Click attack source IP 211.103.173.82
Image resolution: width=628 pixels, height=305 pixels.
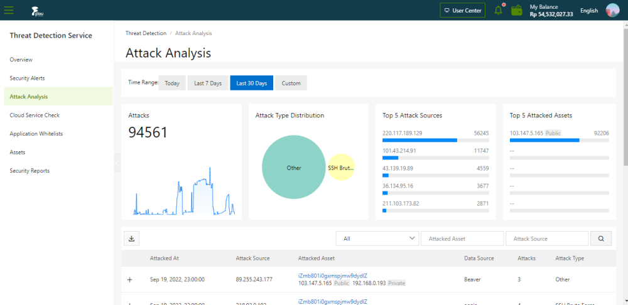pos(401,203)
